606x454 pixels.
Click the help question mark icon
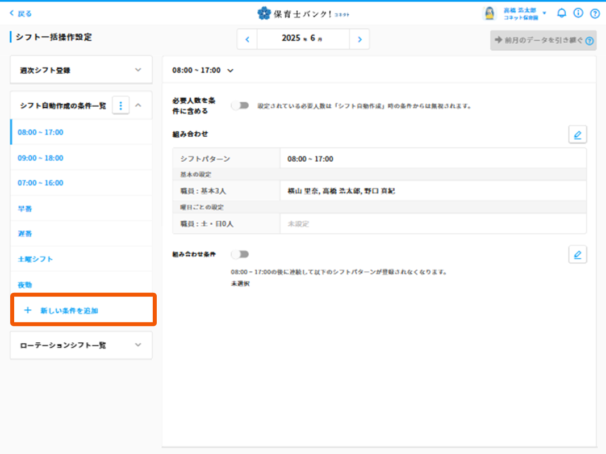point(595,13)
